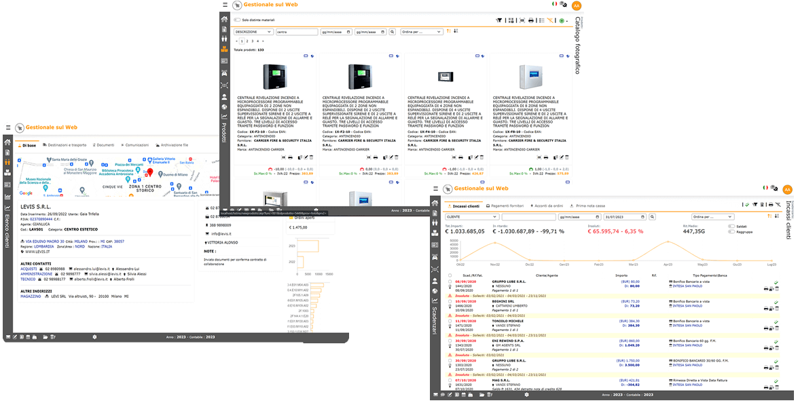Viewport: 798px width, 403px height.
Task: Open CLIENTE dropdown in Incassi window
Action: [x=472, y=217]
